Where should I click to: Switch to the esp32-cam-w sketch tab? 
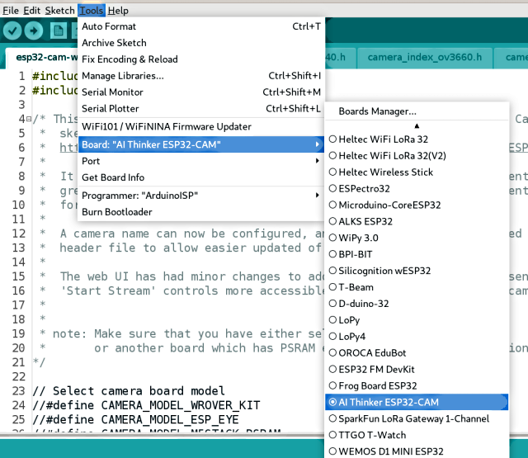point(43,58)
